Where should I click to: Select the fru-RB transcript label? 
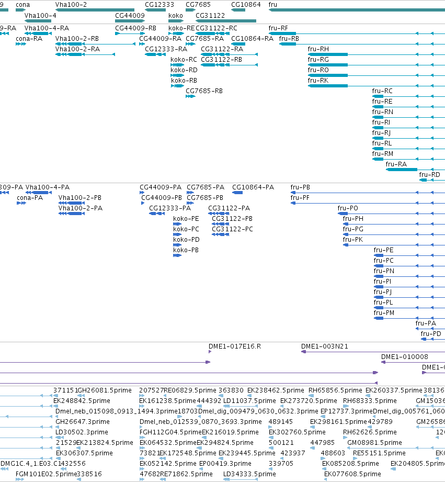click(289, 38)
